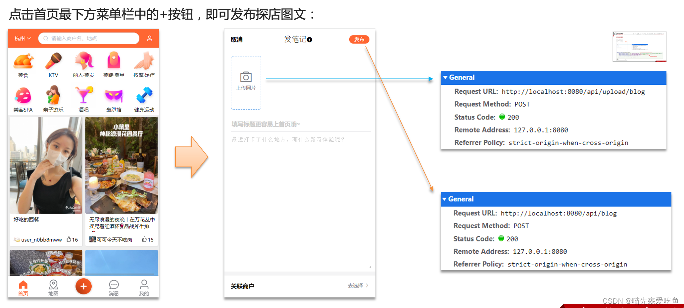Open the 美食 food category icon
684x308 pixels.
click(23, 61)
